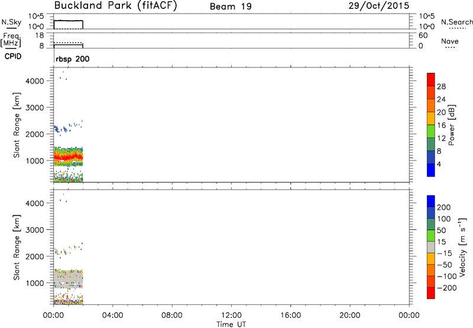Click the gray -15 to 15 velocity band
Screen dimensions: 473x328
coord(431,247)
